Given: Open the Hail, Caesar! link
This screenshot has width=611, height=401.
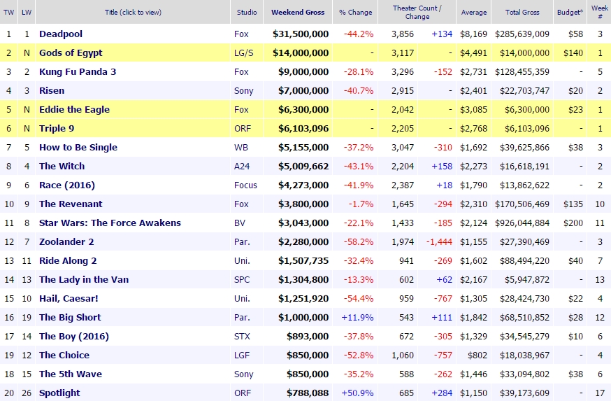Looking at the screenshot, I should click(x=69, y=298).
